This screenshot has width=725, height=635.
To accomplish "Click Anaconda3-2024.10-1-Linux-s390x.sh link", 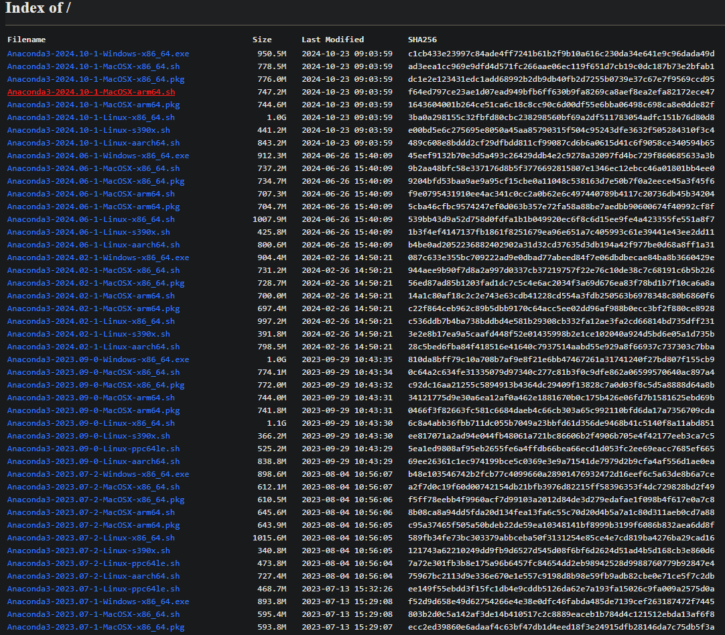I will pos(88,130).
